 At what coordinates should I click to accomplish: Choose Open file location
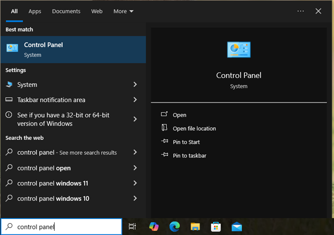tap(194, 129)
